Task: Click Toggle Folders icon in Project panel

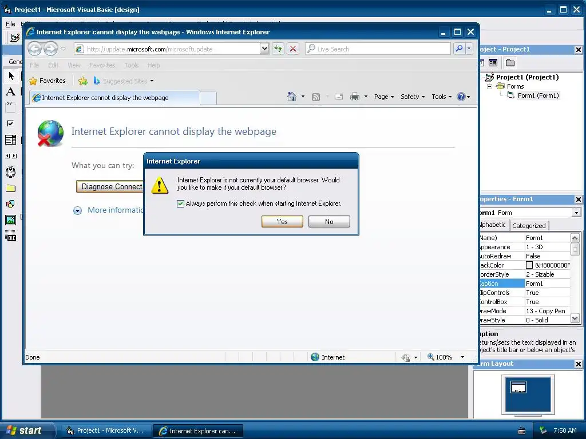Action: click(510, 63)
